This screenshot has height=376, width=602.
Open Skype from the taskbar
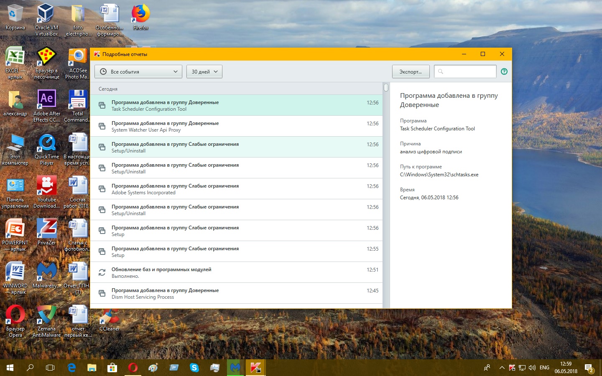pos(194,368)
